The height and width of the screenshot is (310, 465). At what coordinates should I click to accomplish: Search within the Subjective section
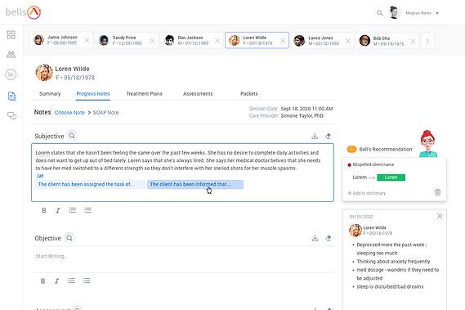[x=72, y=136]
